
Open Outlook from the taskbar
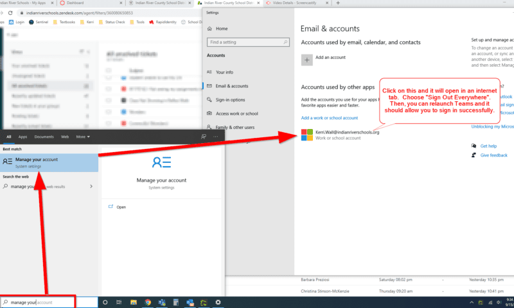pyautogui.click(x=190, y=302)
